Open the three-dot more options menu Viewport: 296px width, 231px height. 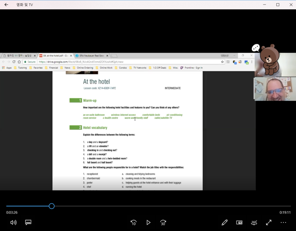click(x=283, y=222)
